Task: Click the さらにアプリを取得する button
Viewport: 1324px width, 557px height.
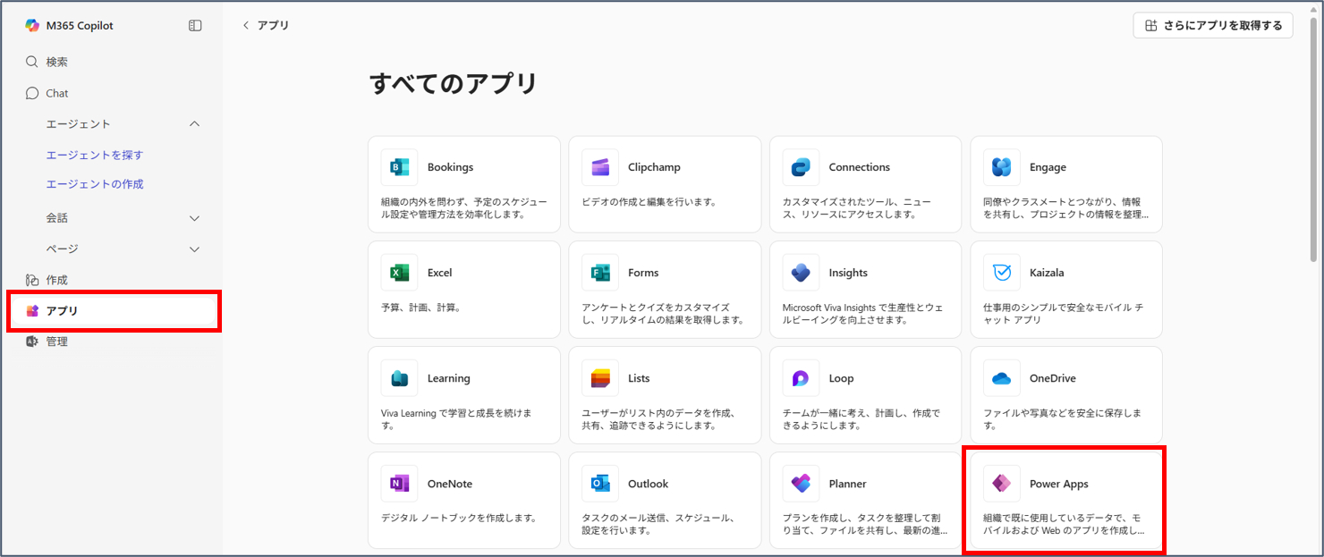Action: [x=1212, y=26]
